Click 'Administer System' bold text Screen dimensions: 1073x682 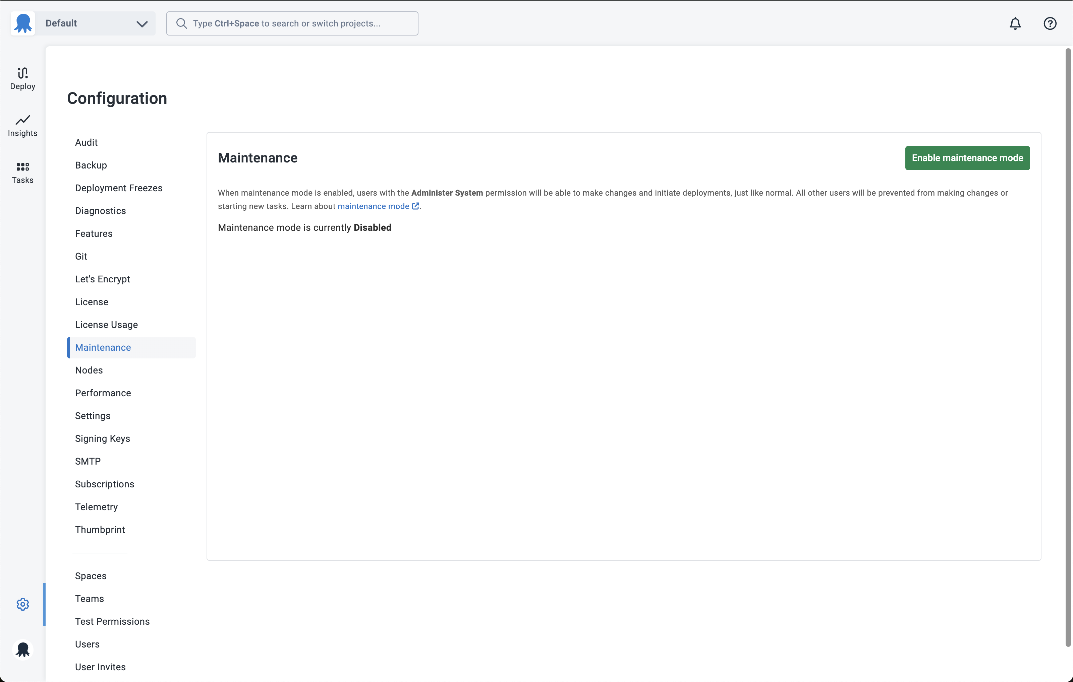tap(447, 193)
